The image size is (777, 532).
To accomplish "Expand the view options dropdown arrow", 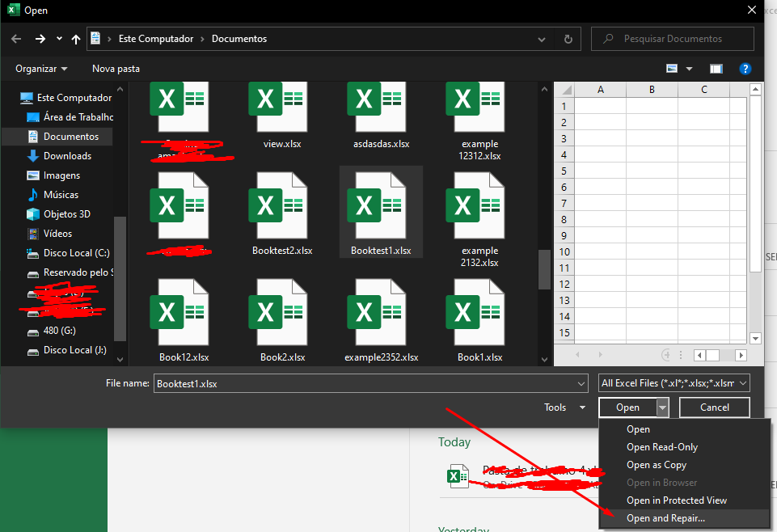I will (x=690, y=69).
